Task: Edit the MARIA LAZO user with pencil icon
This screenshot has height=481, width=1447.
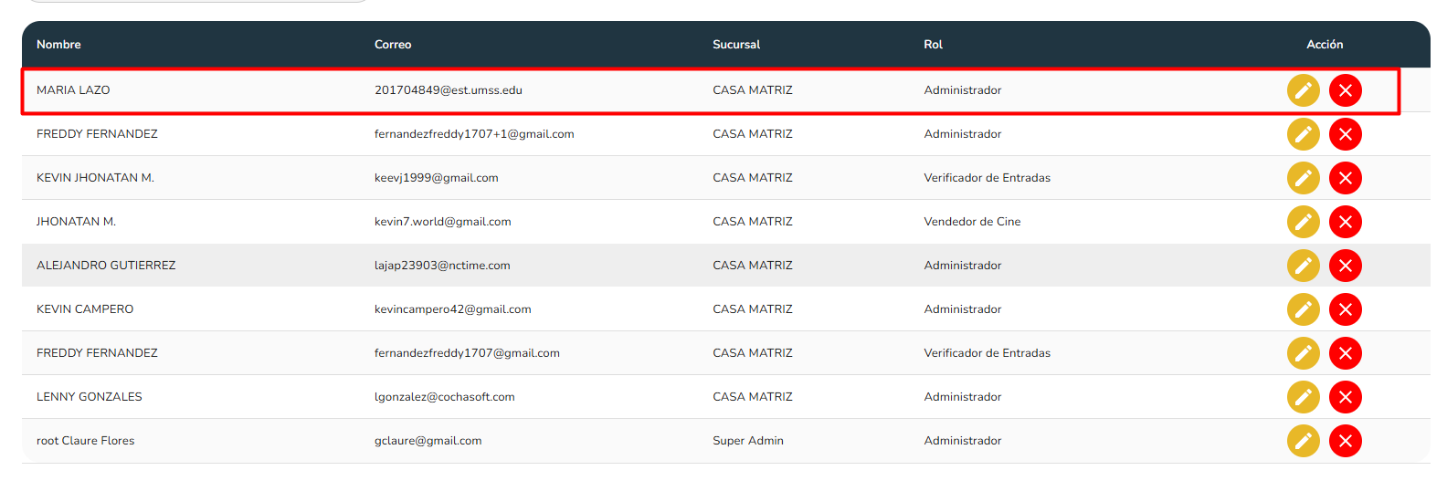Action: pos(1303,90)
